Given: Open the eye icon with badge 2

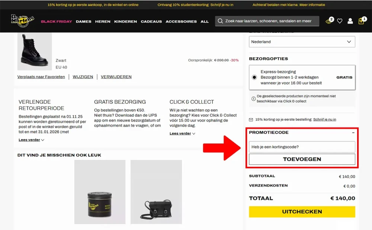Looking at the screenshot, I should 330,21.
